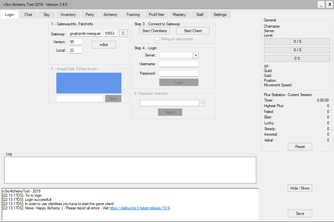Screen dimensions: 334x222
Task: Click the 'Movement-Speed:' label
Action: (x=278, y=85)
